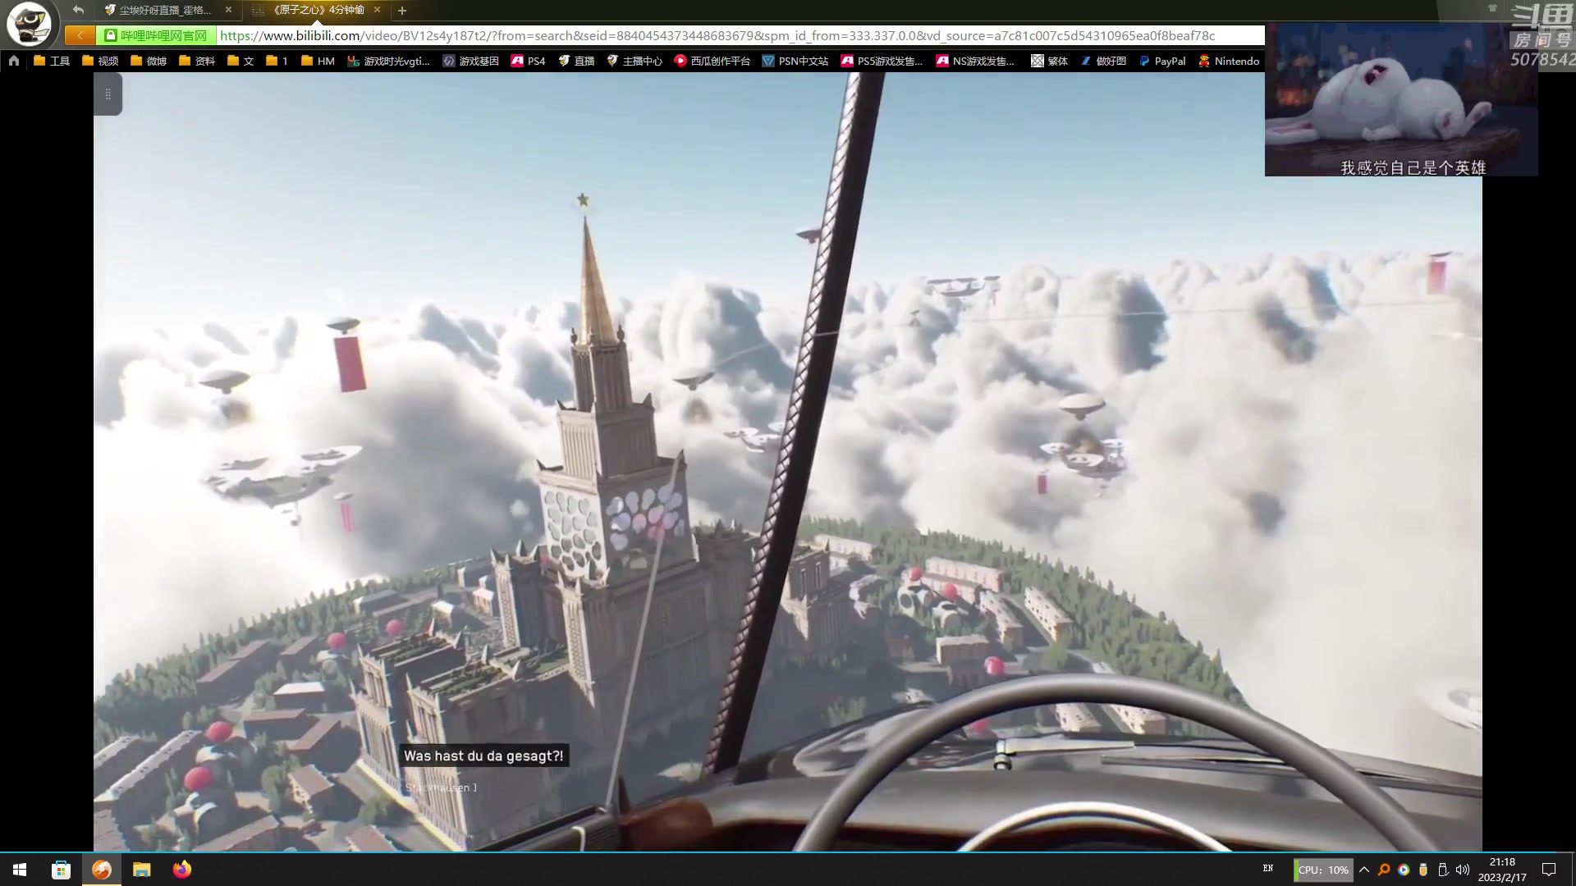Open the 游戏时光vgti bookmark

click(389, 61)
